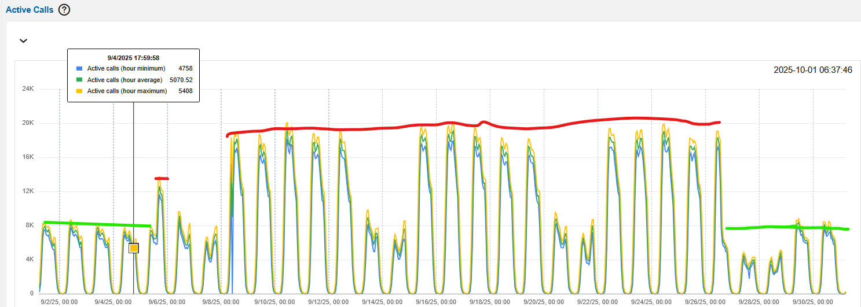Click the 9/8/25, 00:00 axis label
Viewport: 861px width, 307px height.
pyautogui.click(x=221, y=302)
